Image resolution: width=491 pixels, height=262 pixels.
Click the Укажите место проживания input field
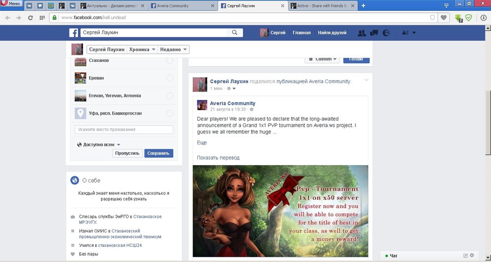(124, 130)
